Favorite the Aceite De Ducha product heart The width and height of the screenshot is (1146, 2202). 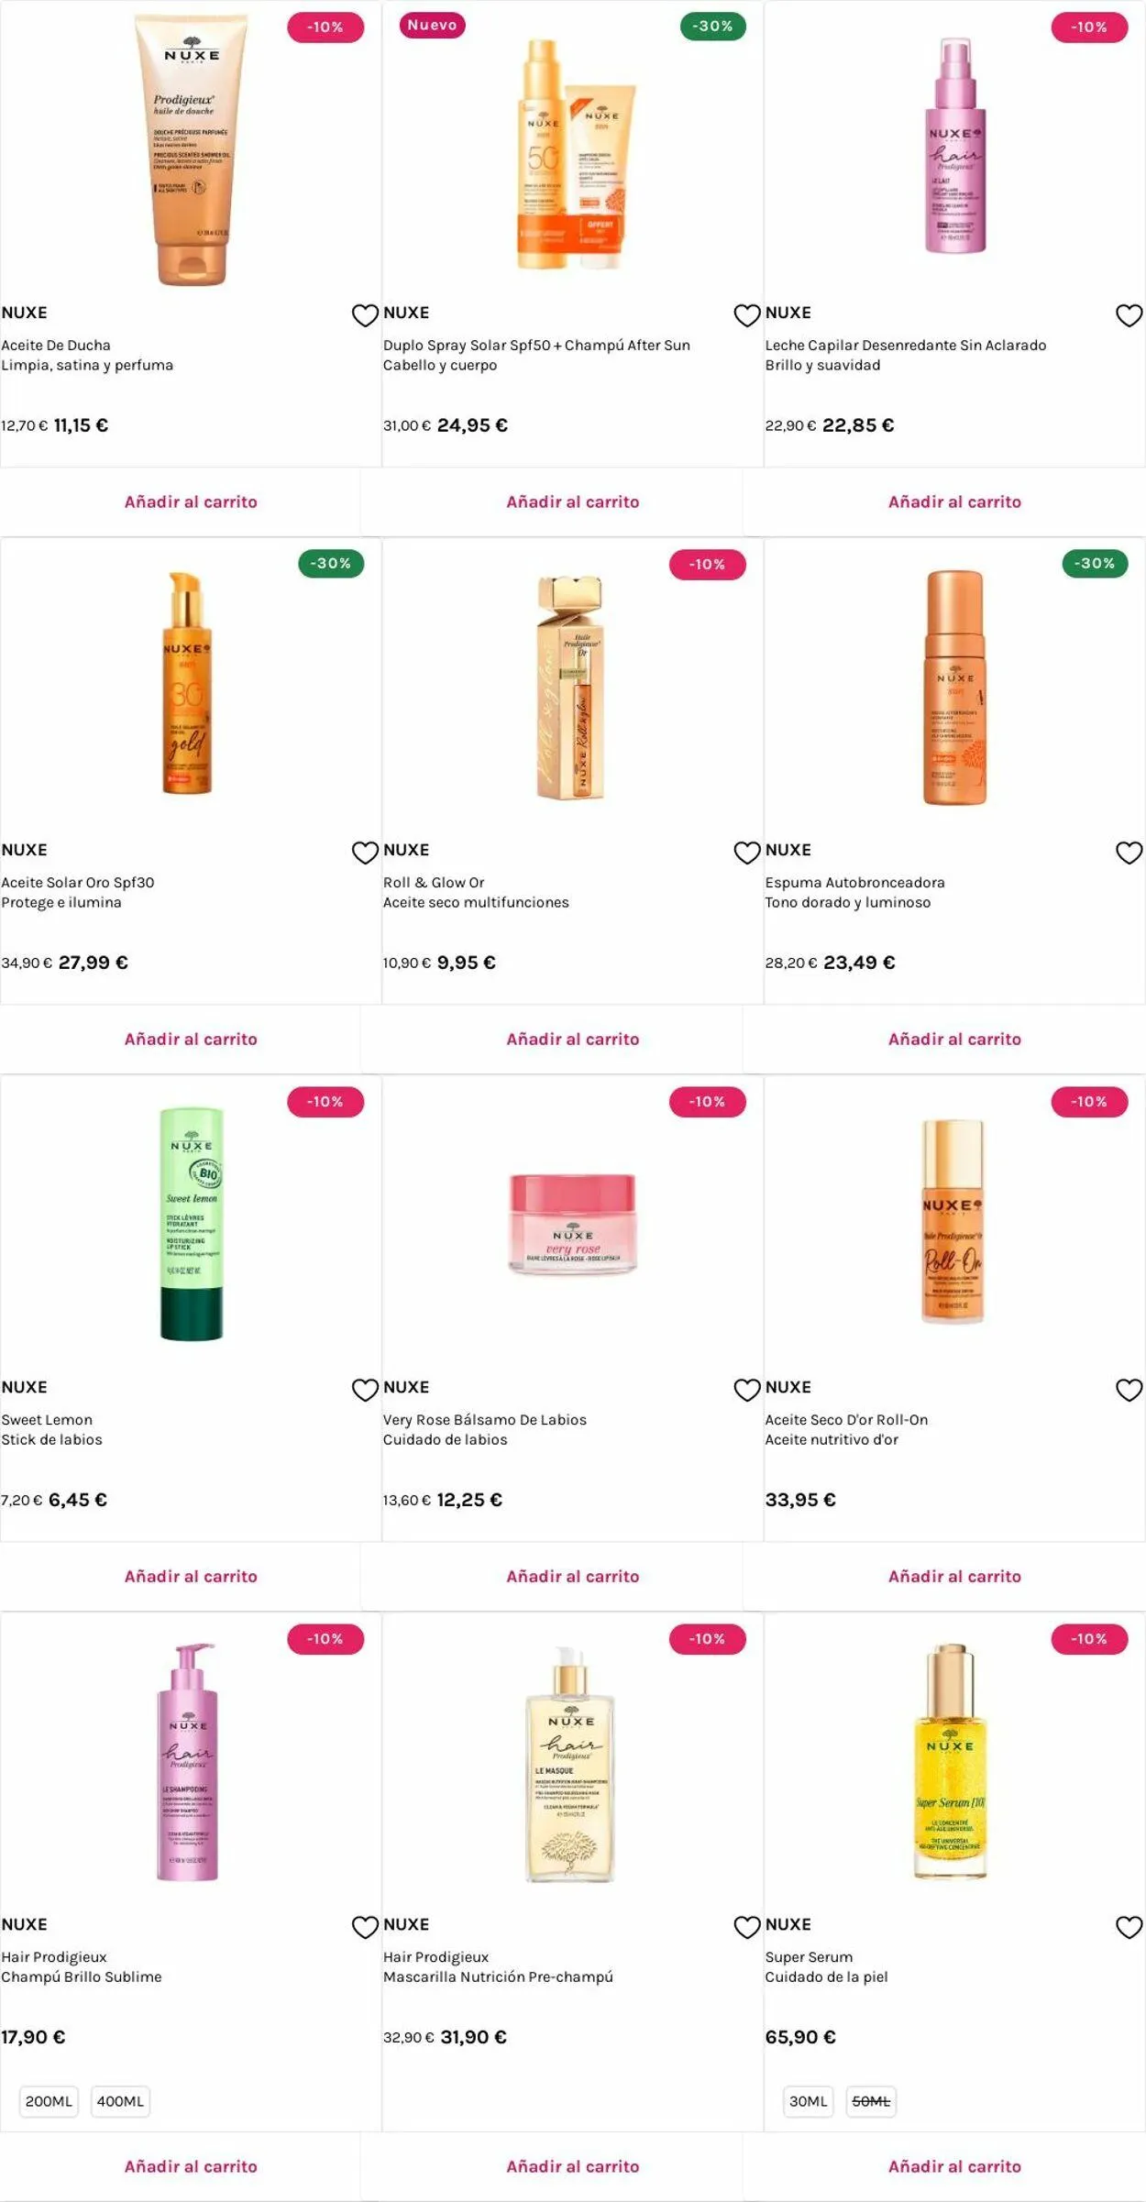(x=365, y=315)
